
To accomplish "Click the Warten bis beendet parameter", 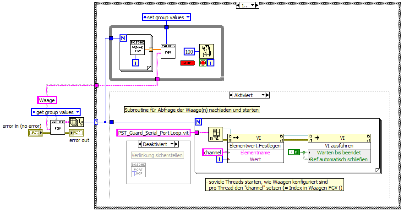I will (339, 153).
